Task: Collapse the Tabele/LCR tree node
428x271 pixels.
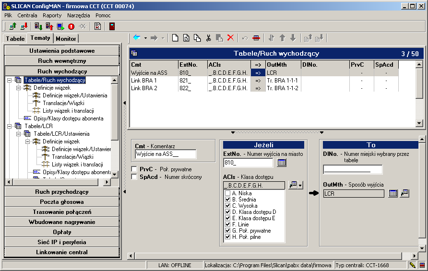Action: pos(9,126)
